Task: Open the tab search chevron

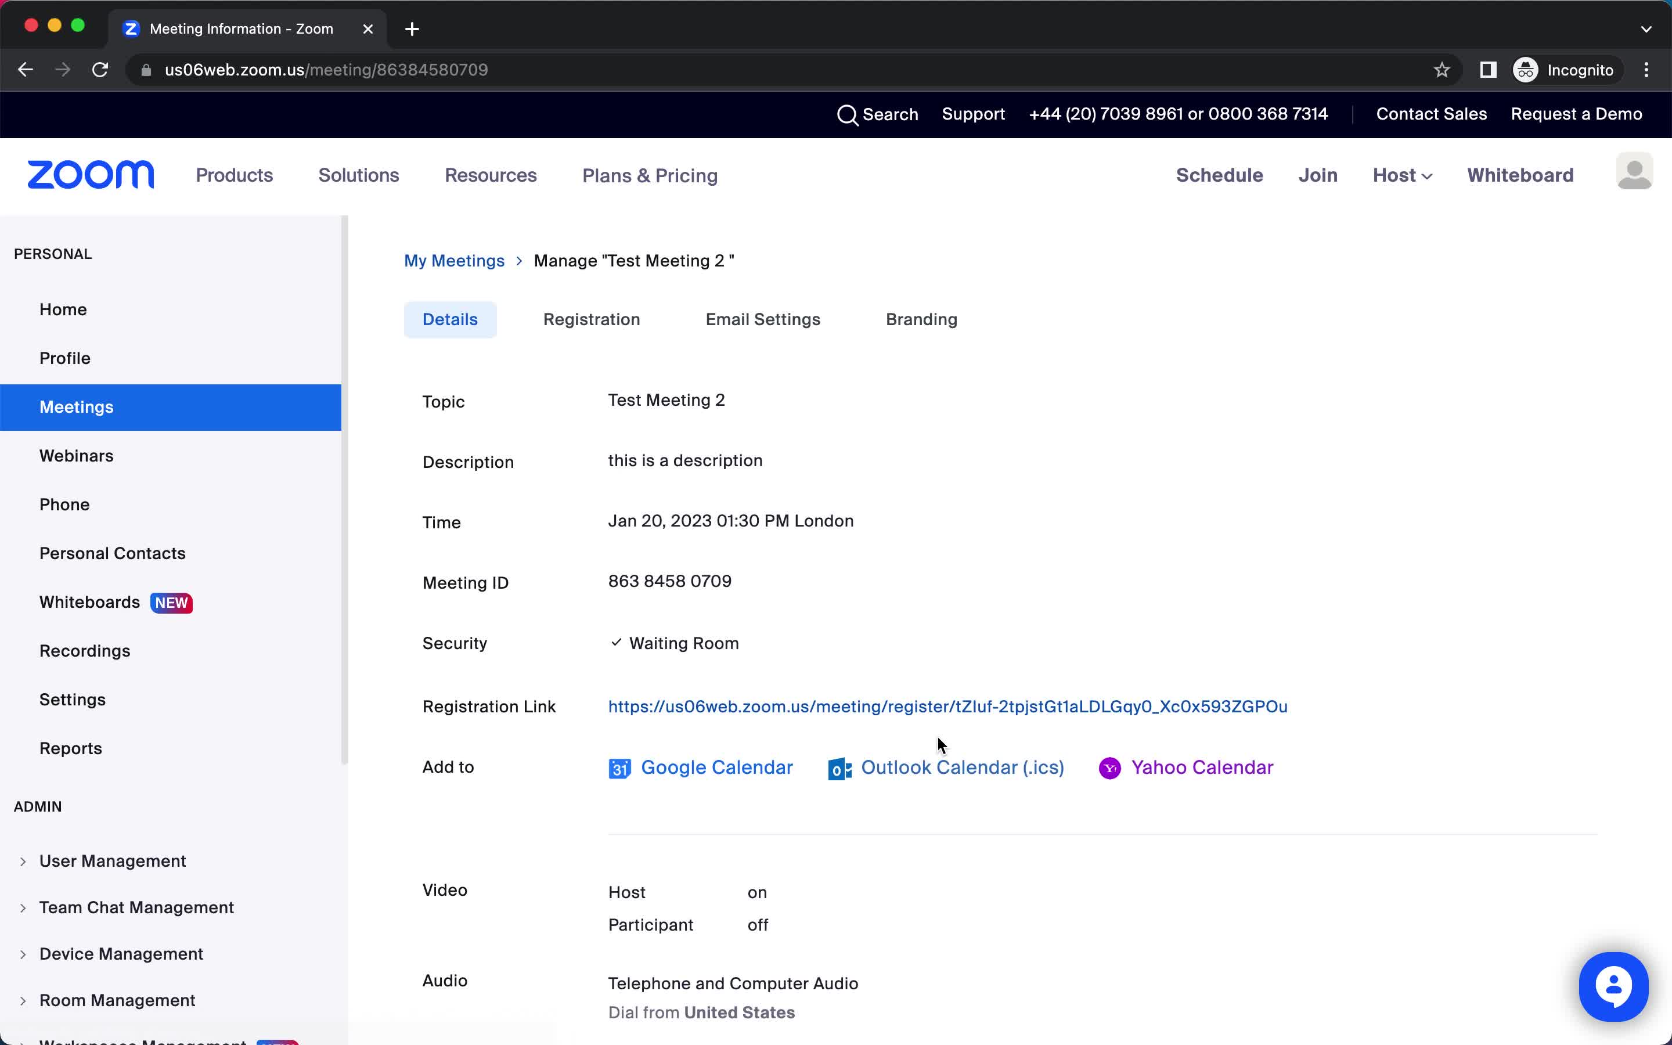Action: point(1646,29)
